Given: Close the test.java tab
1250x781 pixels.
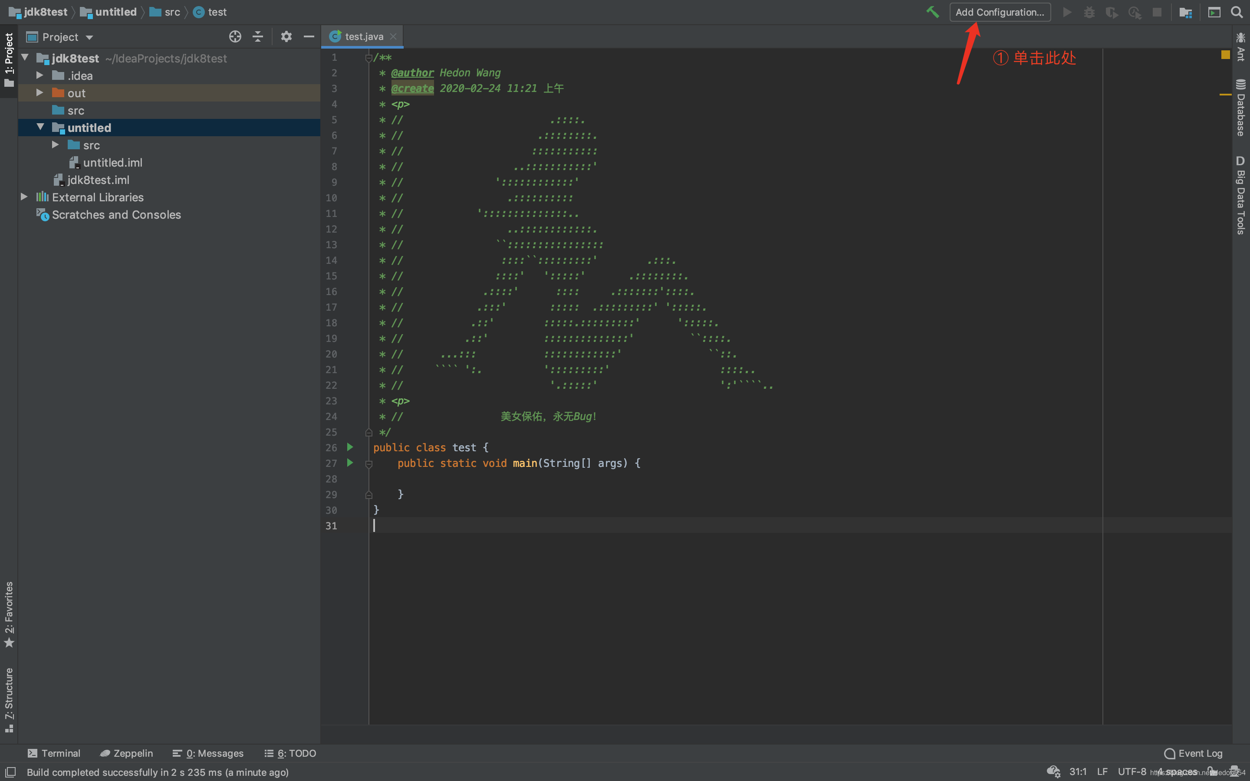Looking at the screenshot, I should click(x=394, y=37).
